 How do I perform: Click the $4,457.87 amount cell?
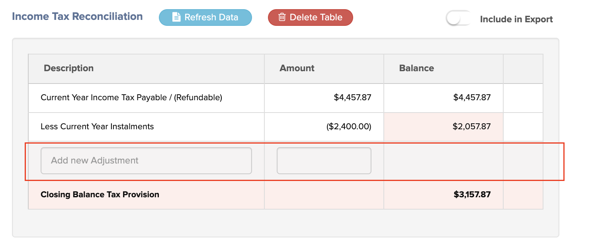(x=353, y=97)
